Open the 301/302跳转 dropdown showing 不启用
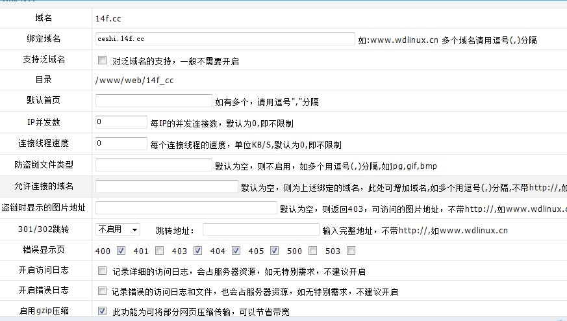The width and height of the screenshot is (567, 321). (x=118, y=229)
